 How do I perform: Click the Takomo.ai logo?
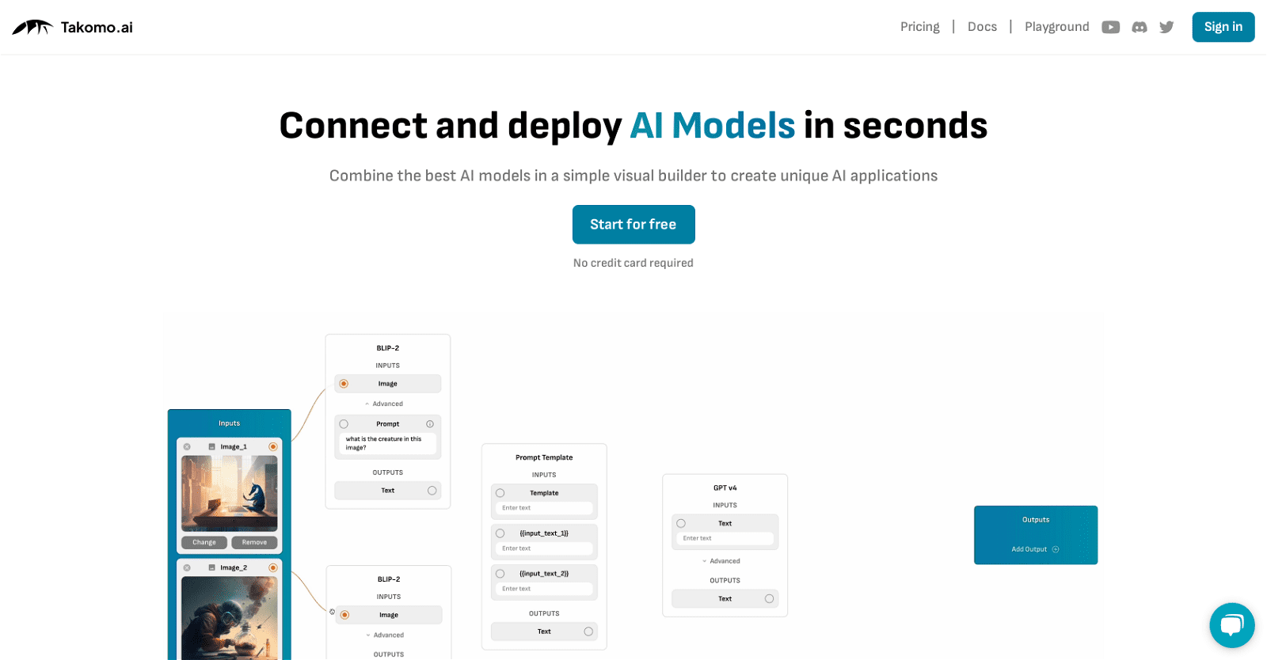click(x=73, y=27)
